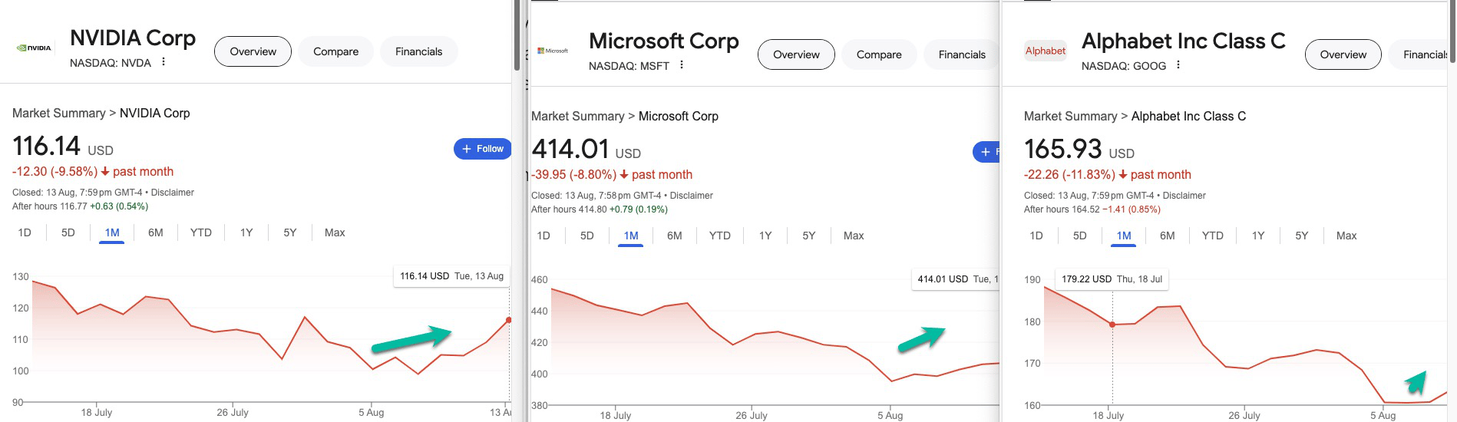The height and width of the screenshot is (422, 1457).
Task: Click Market Summary link in Alphabet panel
Action: pyautogui.click(x=1071, y=116)
